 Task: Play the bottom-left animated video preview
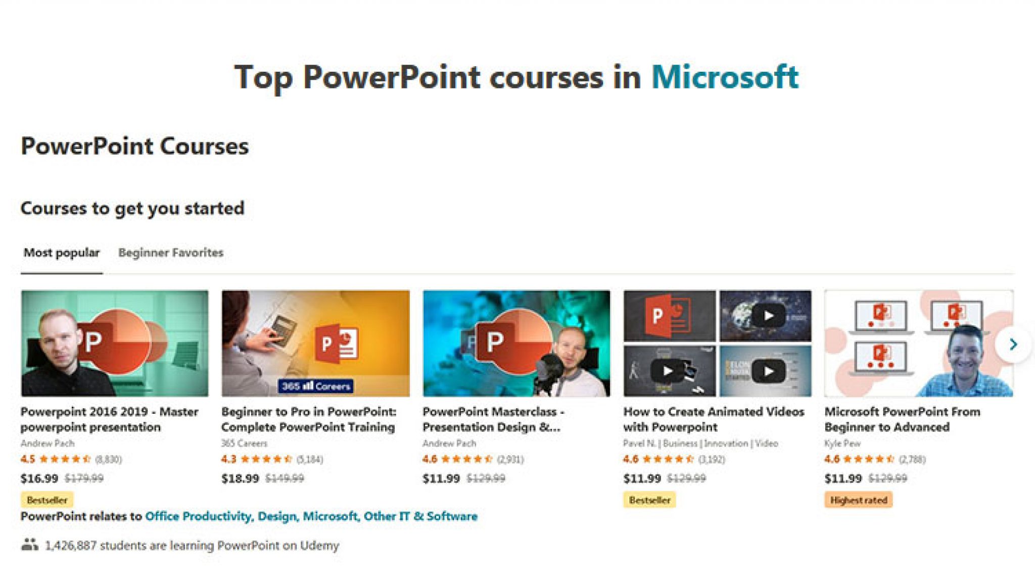pos(668,371)
